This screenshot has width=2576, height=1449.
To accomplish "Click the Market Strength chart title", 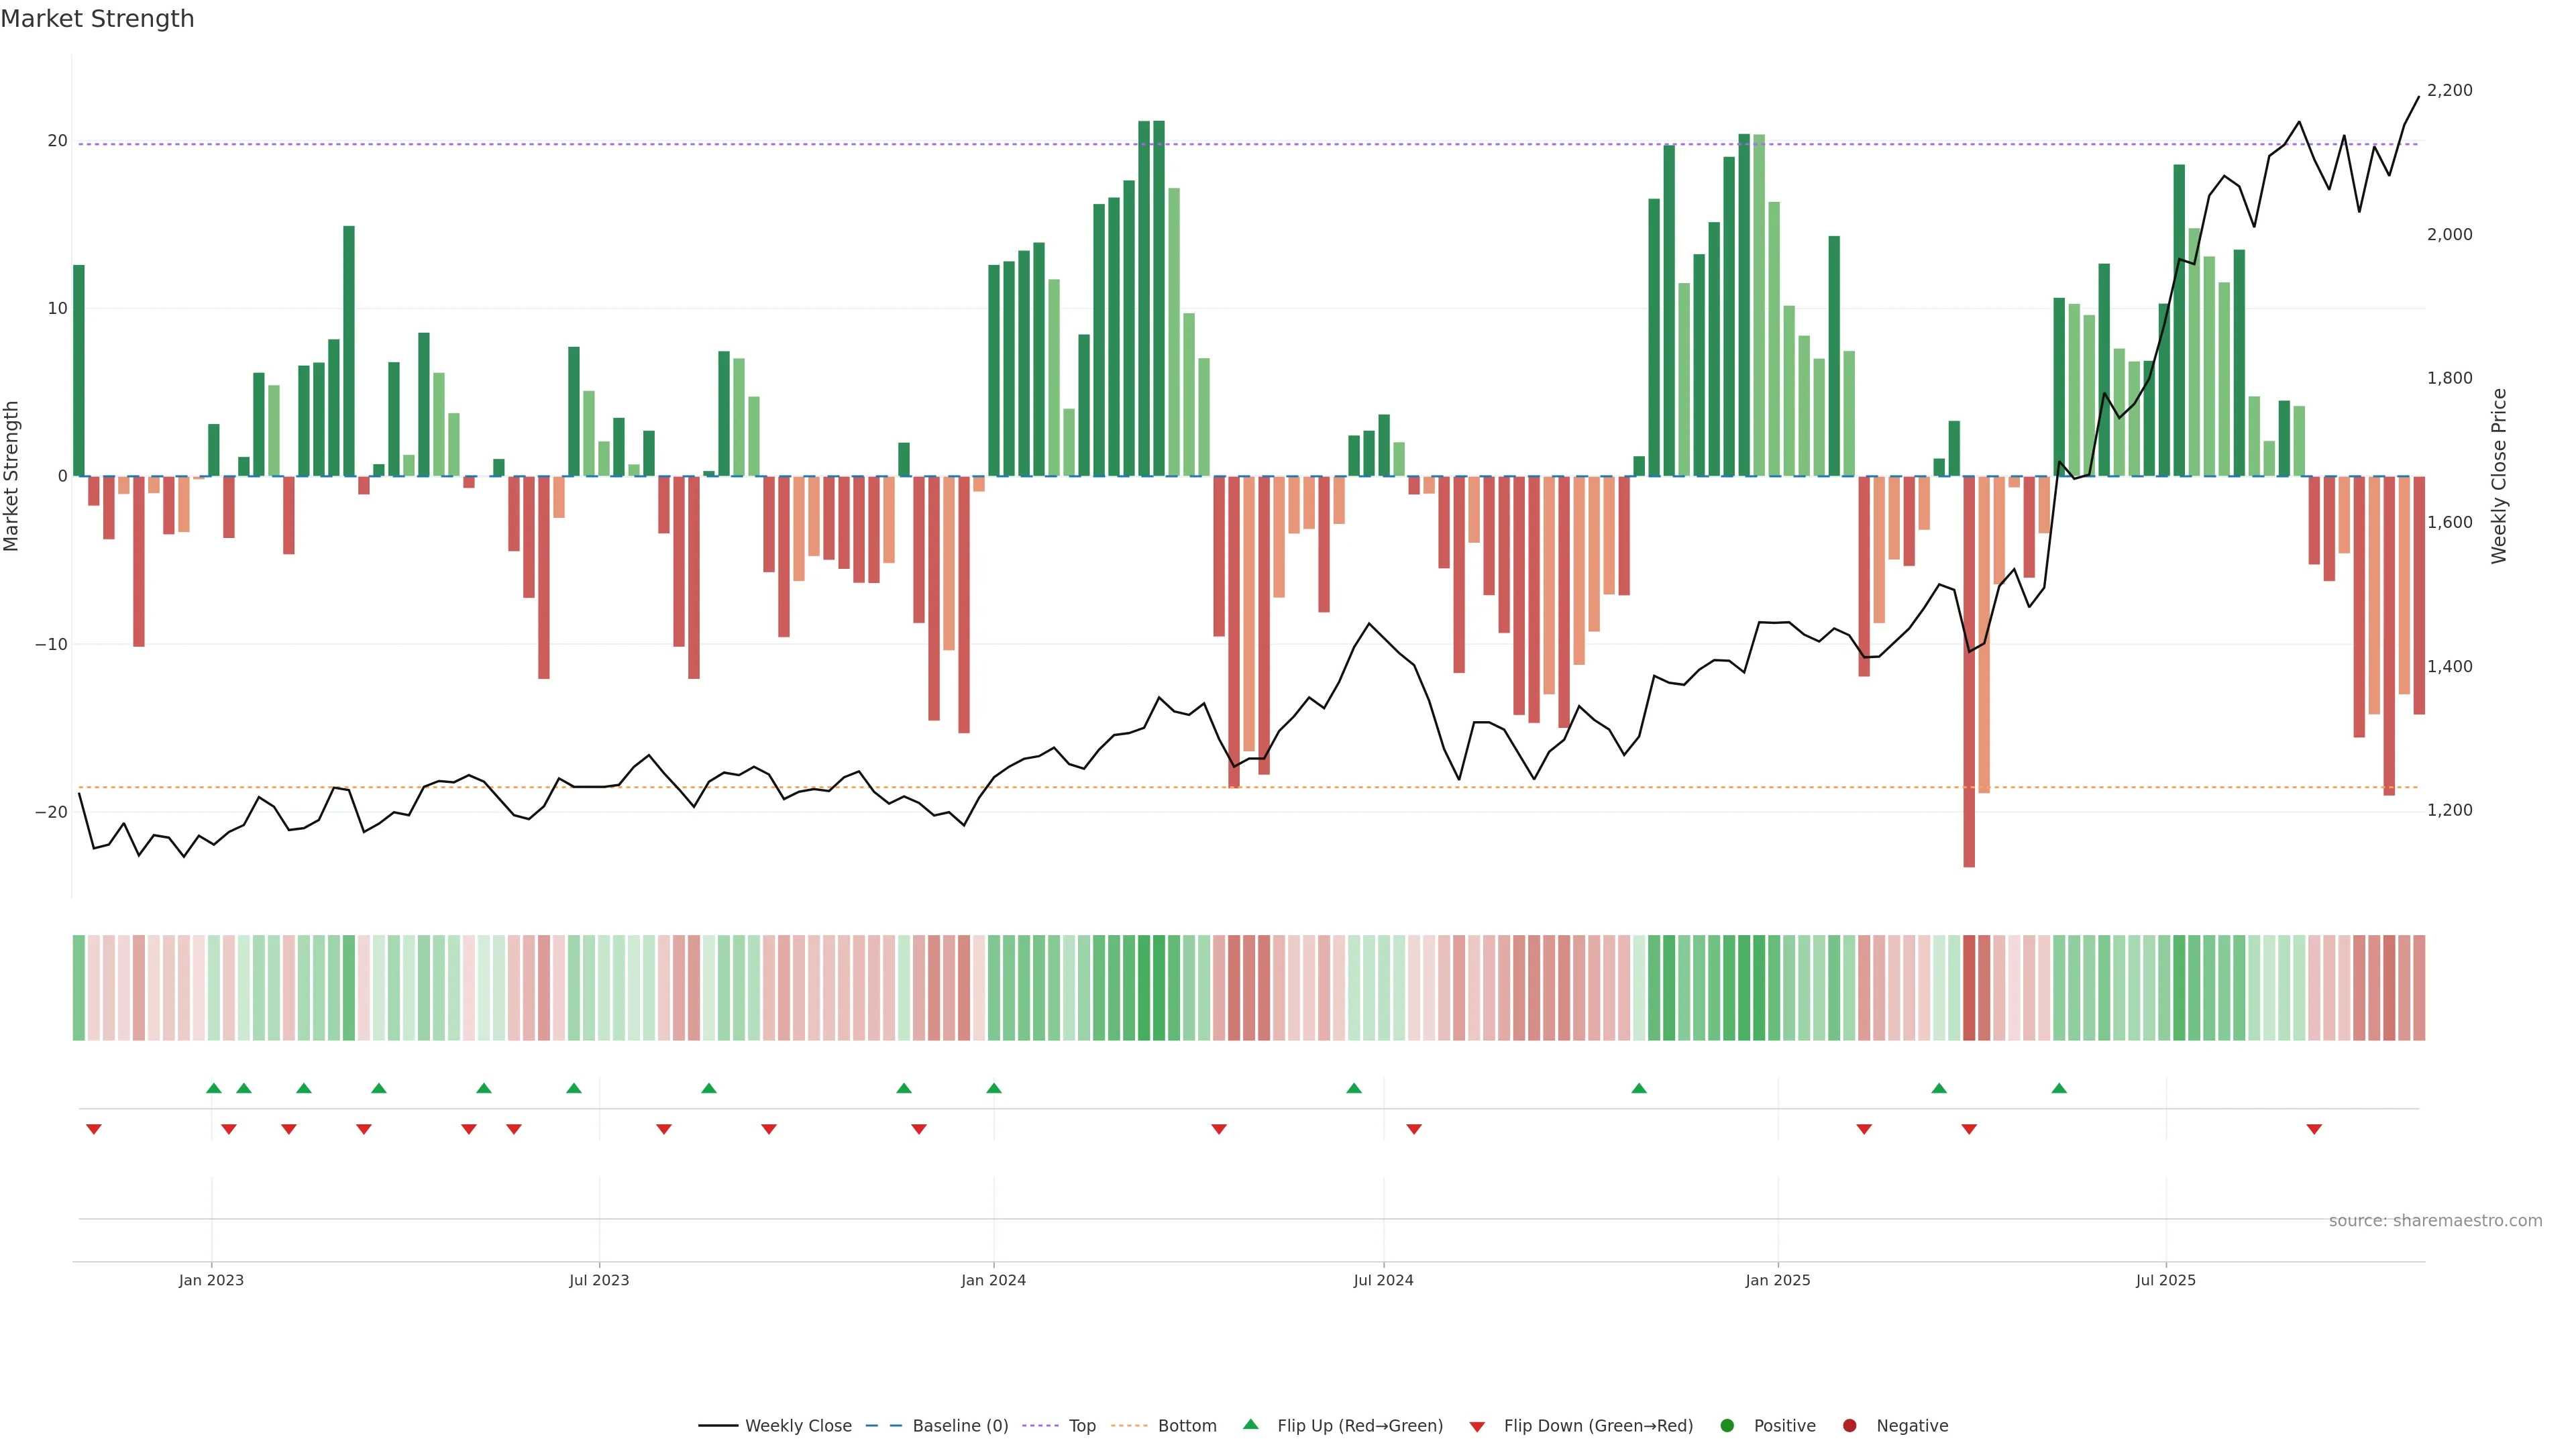I will coord(97,19).
